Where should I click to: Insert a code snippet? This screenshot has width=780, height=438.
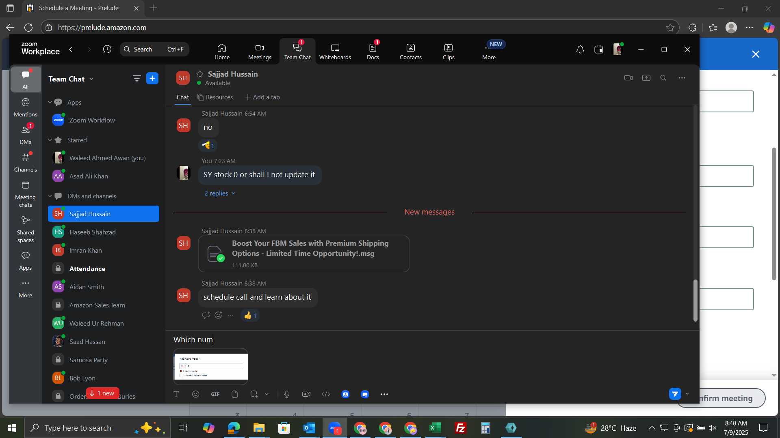[x=326, y=394]
